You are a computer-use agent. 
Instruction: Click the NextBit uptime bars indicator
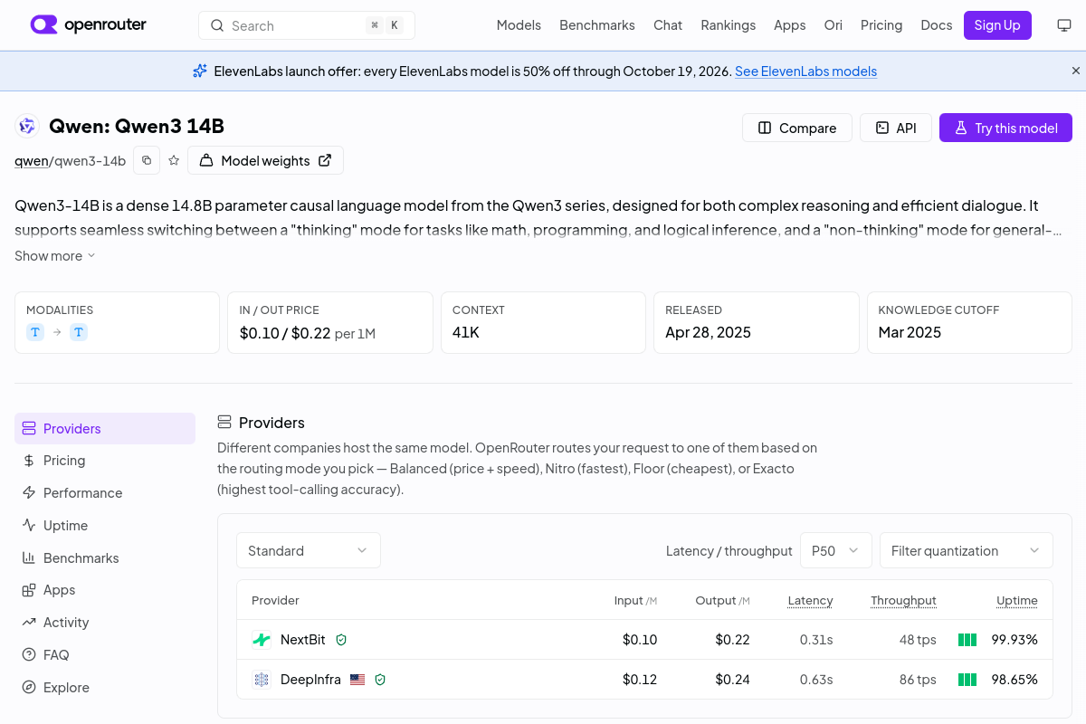coord(967,640)
